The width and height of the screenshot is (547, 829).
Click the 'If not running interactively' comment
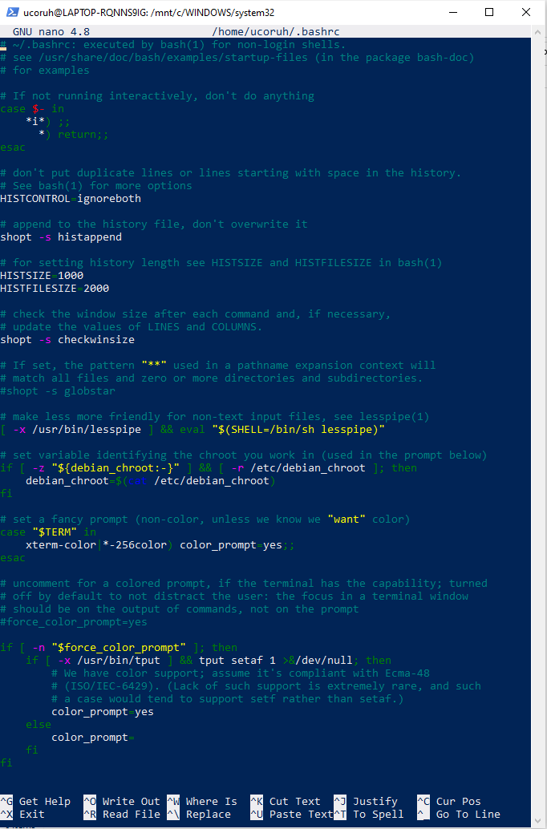pos(157,95)
